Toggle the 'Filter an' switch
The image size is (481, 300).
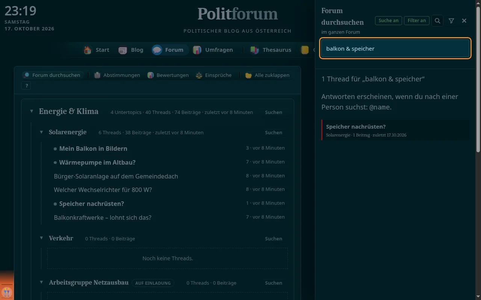pyautogui.click(x=417, y=21)
